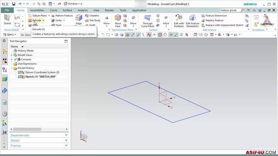
Task: Select User Expressions tree item
Action: [27, 64]
